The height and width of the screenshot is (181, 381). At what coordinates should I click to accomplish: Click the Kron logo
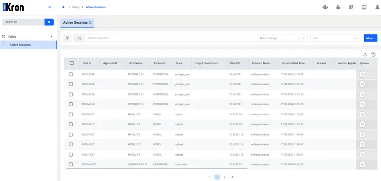coord(13,7)
